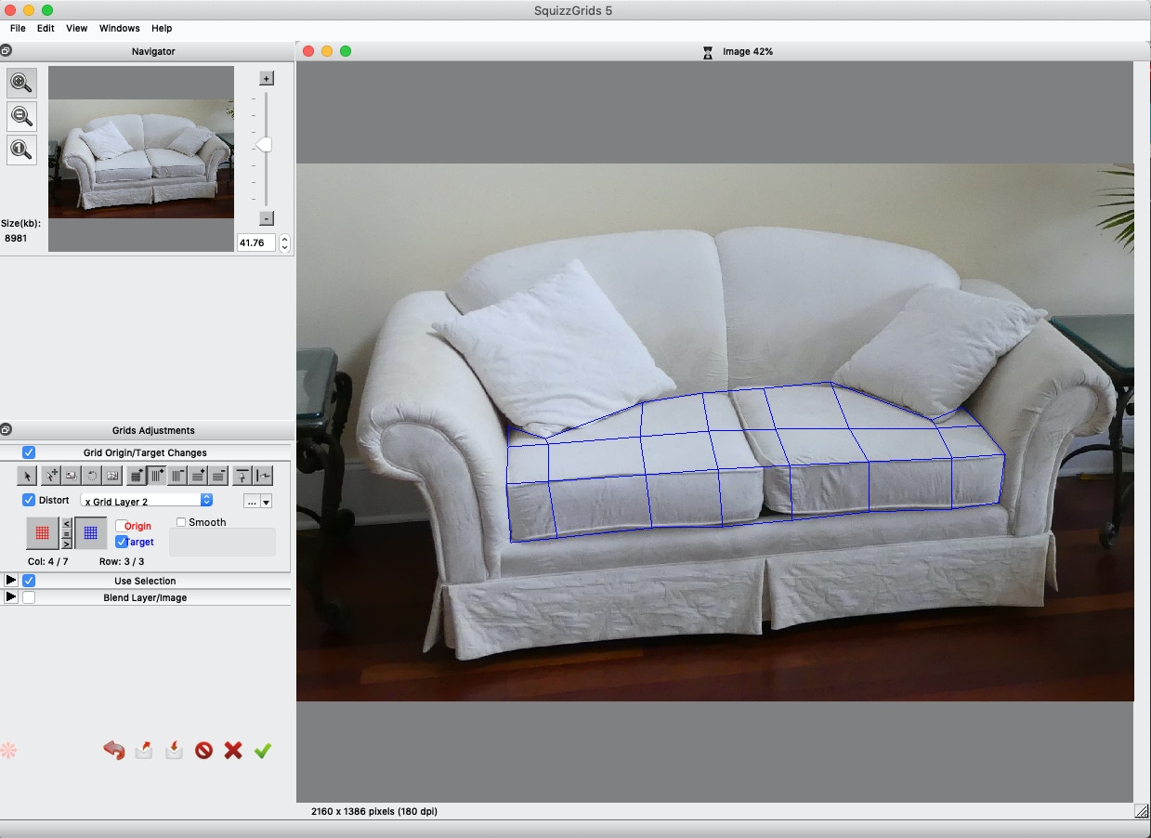Select the arrow-with-plus add point tool
The image size is (1151, 838).
pyautogui.click(x=52, y=476)
